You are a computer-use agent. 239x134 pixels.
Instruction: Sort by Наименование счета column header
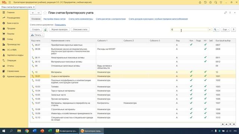click(73, 41)
